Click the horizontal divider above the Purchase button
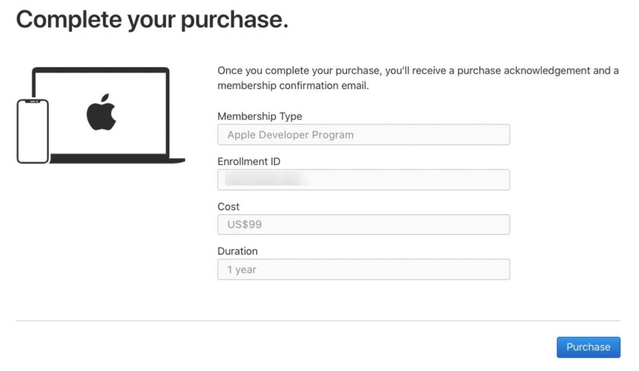Screen dimensions: 639x371 point(318,321)
